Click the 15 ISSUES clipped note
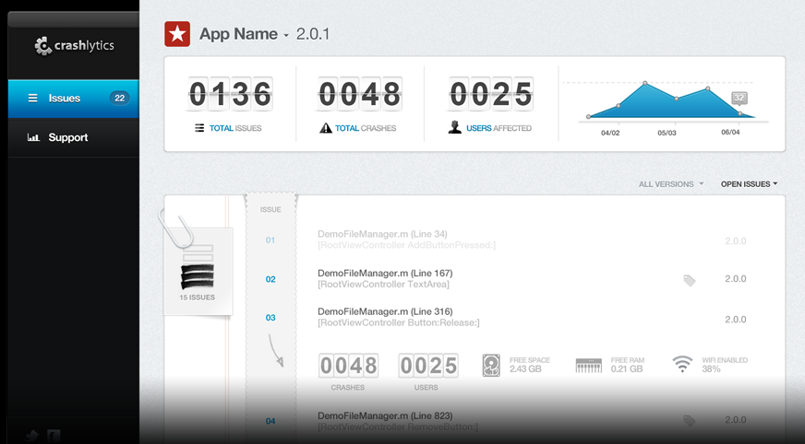Screen dimensions: 805x444 click(x=198, y=272)
